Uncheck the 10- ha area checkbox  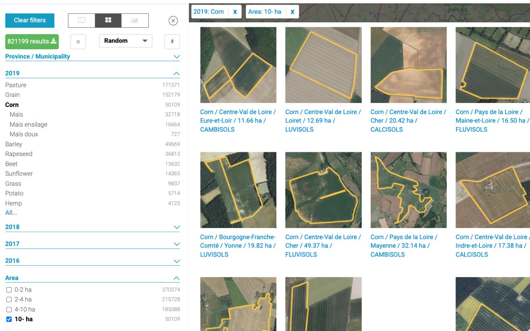[x=9, y=319]
